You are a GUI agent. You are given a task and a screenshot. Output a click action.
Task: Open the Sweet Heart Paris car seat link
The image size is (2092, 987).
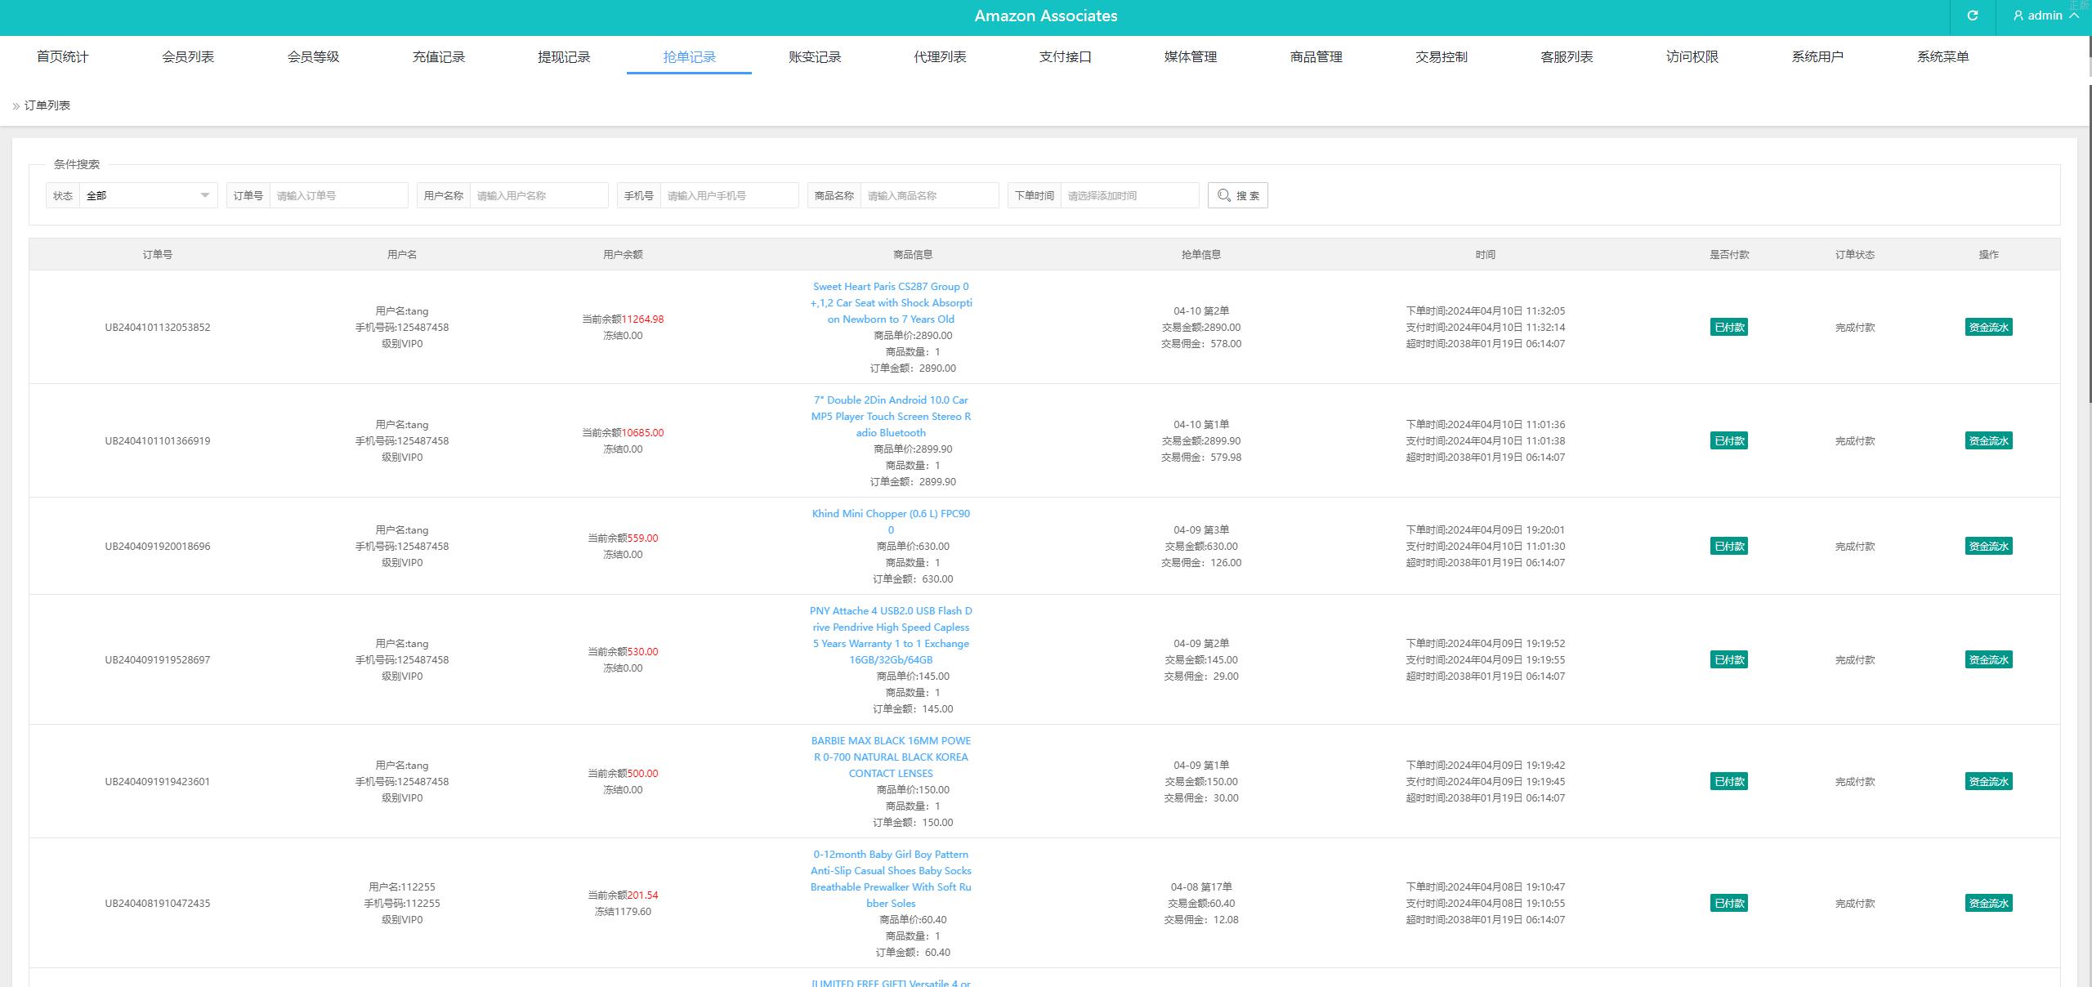pos(891,302)
